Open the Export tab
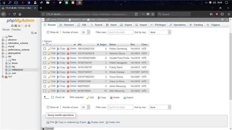232x130 pixels. coord(126,25)
